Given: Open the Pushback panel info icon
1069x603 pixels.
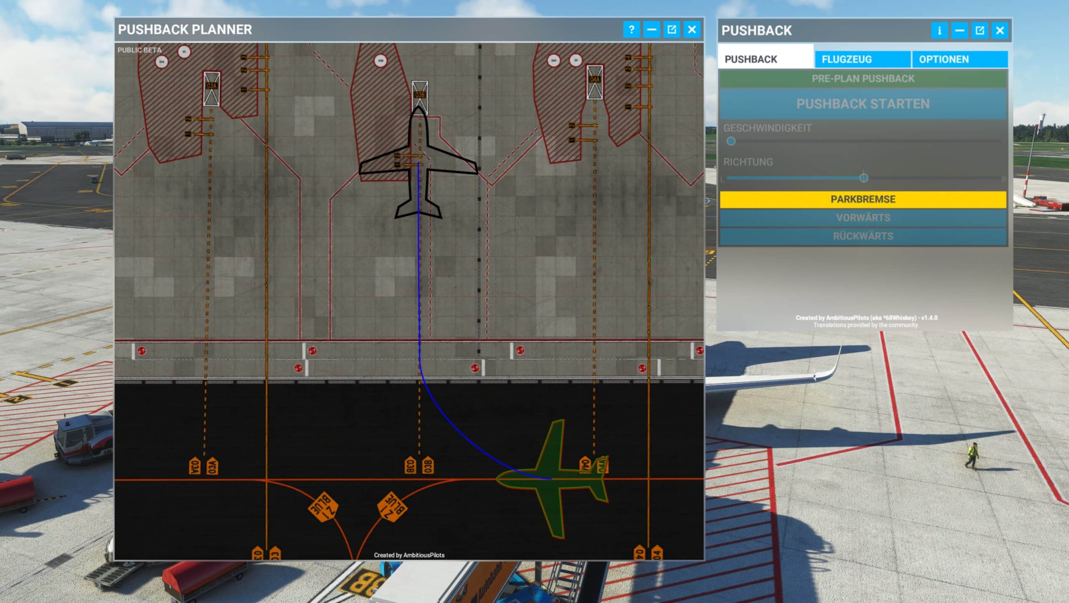Looking at the screenshot, I should click(x=939, y=31).
